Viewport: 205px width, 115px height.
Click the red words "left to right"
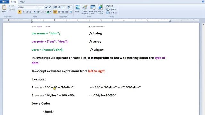pyautogui.click(x=96, y=71)
